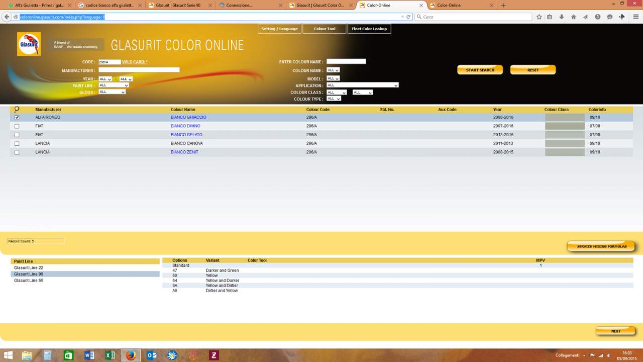Screen dimensions: 643x362
Task: Open the Colour Tool tab
Action: 325,29
